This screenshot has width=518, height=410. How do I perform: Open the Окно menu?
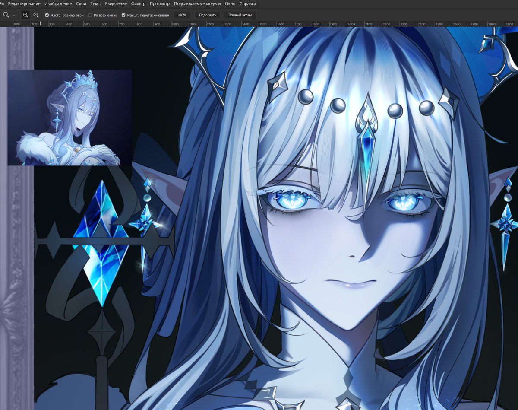pos(230,3)
